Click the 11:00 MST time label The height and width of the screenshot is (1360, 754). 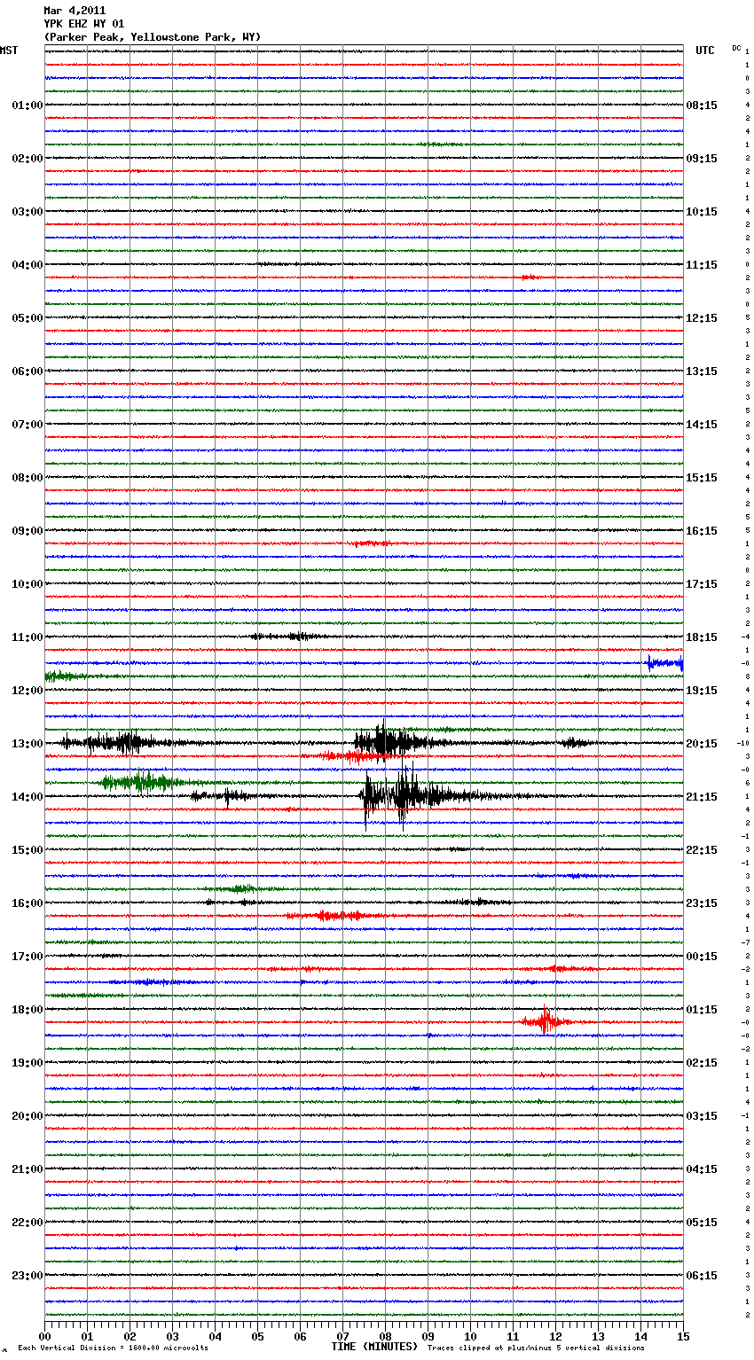pyautogui.click(x=27, y=637)
